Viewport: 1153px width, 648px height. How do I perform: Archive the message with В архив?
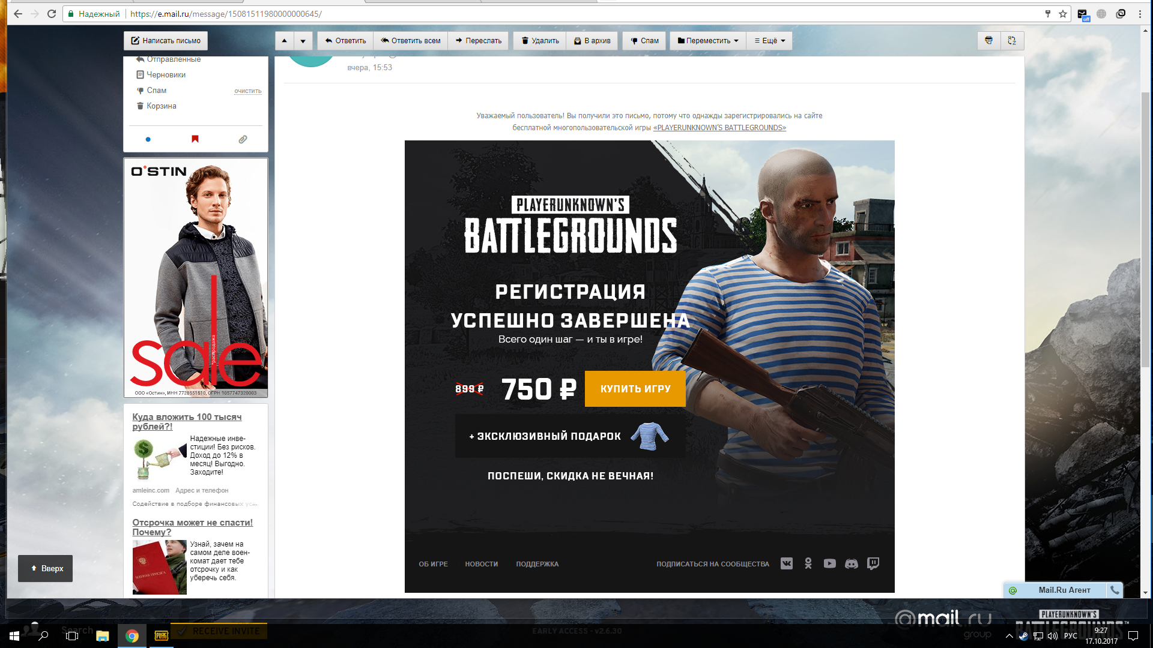click(592, 41)
